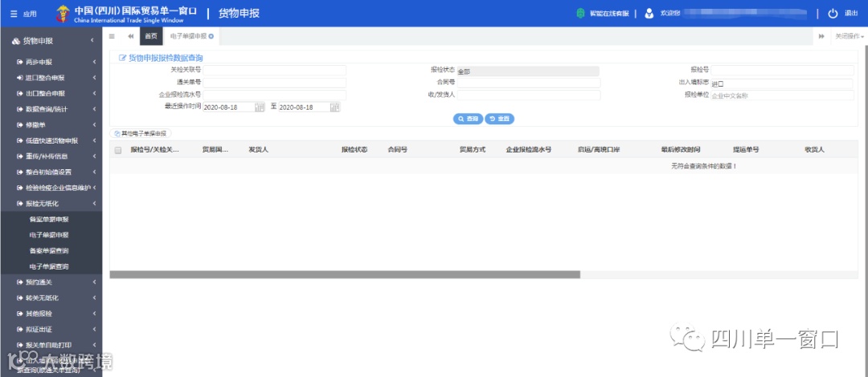This screenshot has height=377, width=868.
Task: Shift the tabs left with the rewind arrows
Action: point(131,36)
